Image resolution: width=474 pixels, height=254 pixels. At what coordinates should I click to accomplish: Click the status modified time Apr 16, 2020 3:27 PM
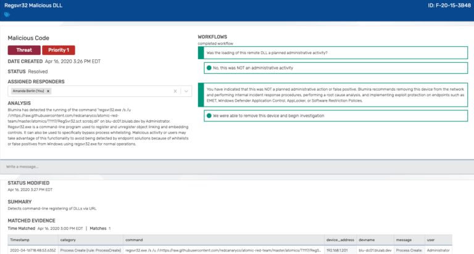pyautogui.click(x=30, y=190)
